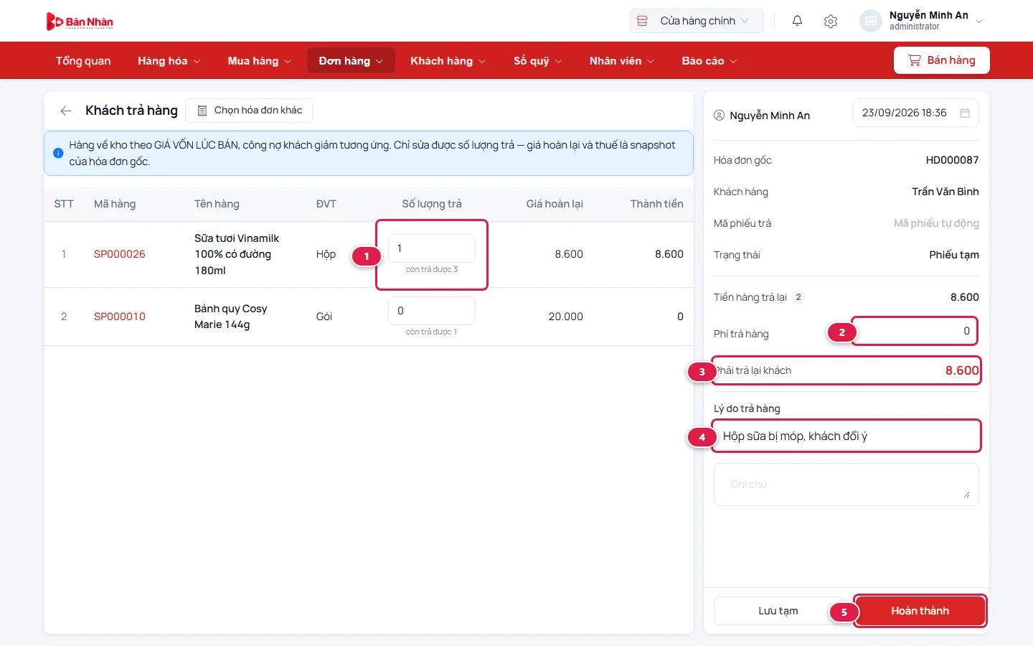Expand the Khách hàng menu
Viewport: 1033px width, 646px height.
pyautogui.click(x=448, y=61)
